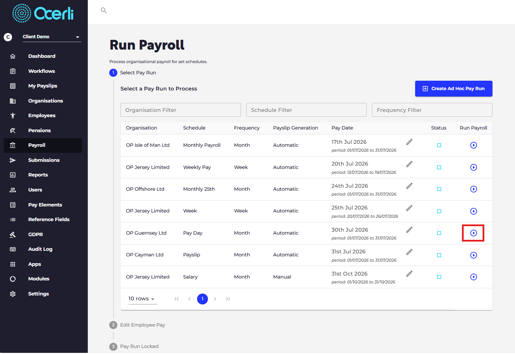
Task: Edit pay date for Salary schedule
Action: click(410, 274)
